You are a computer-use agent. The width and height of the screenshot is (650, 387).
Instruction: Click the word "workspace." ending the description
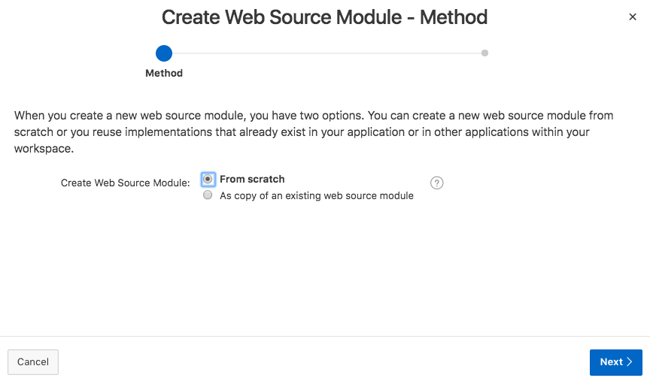(x=42, y=149)
